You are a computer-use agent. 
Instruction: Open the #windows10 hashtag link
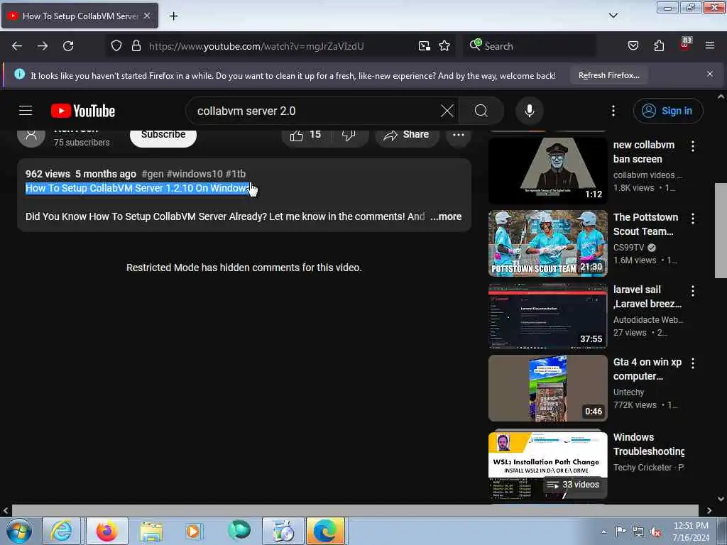click(x=195, y=174)
